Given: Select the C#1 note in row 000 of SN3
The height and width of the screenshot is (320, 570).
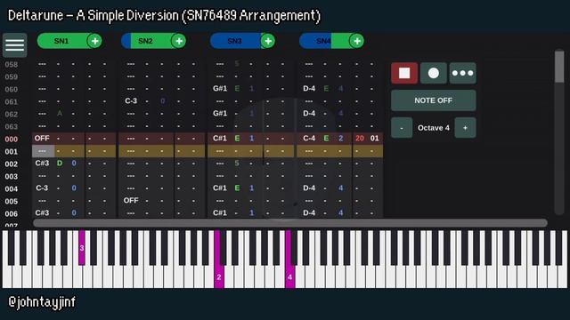Looking at the screenshot, I should [x=220, y=139].
